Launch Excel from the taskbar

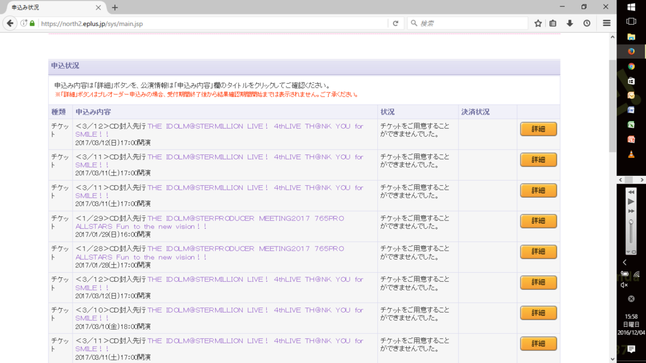pyautogui.click(x=631, y=125)
